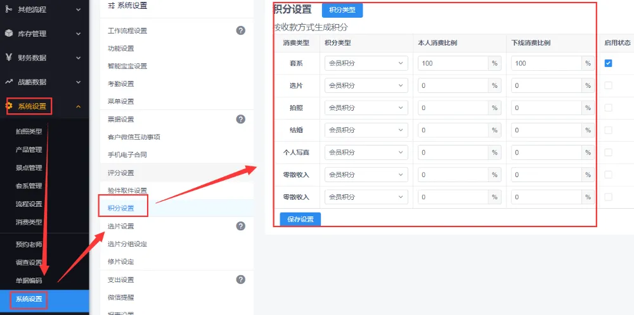Expand the 其他流程 sidebar menu chevron
The height and width of the screenshot is (315, 634).
pos(78,9)
